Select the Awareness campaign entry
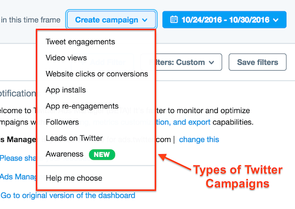The width and height of the screenshot is (295, 209). (64, 154)
